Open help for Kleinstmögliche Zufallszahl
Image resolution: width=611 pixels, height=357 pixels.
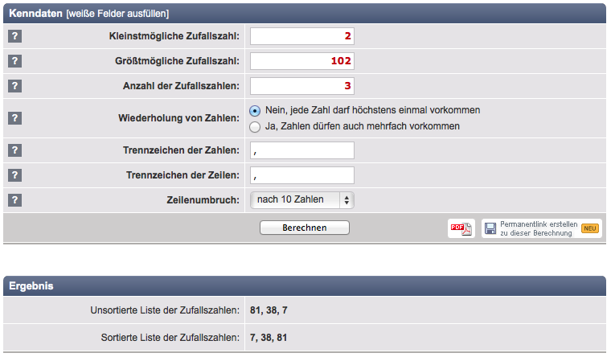[x=14, y=36]
